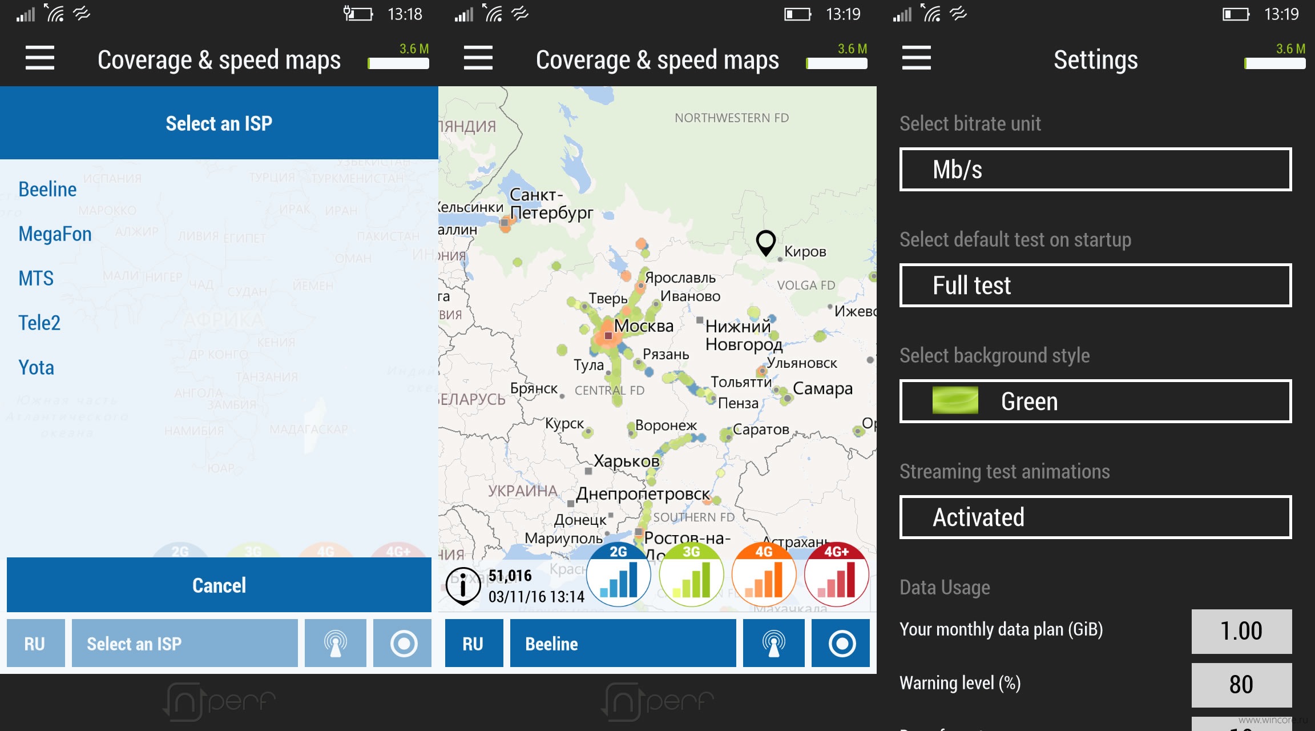Choose Beeline from ISP list
The height and width of the screenshot is (731, 1315).
47,189
